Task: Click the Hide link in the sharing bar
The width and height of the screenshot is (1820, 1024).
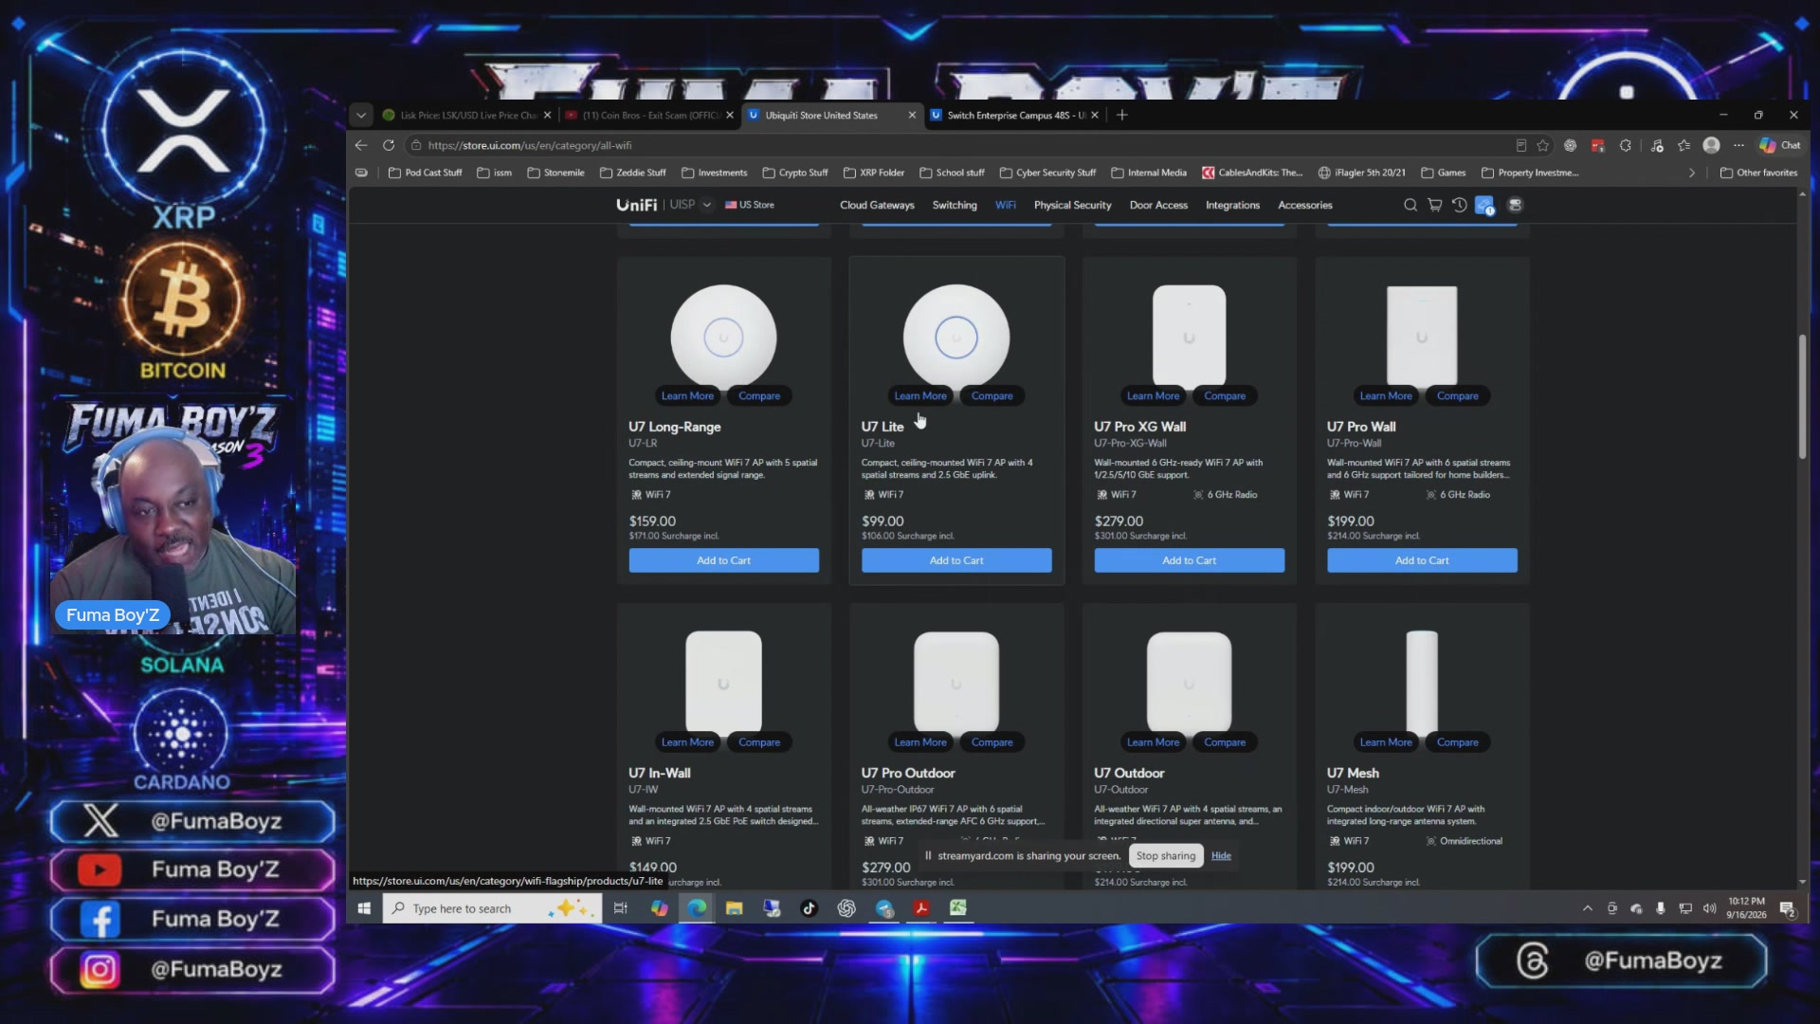Action: point(1221,855)
